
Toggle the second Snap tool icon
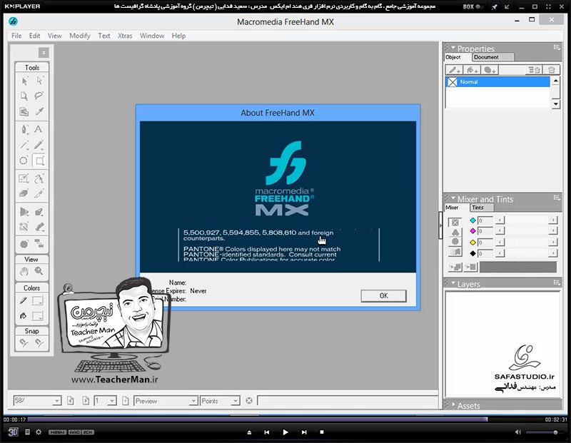[39, 343]
